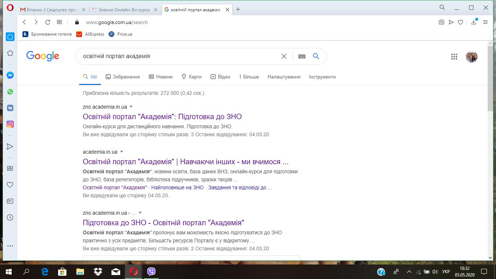496x279 pixels.
Task: Select the Відео search tab
Action: click(220, 77)
